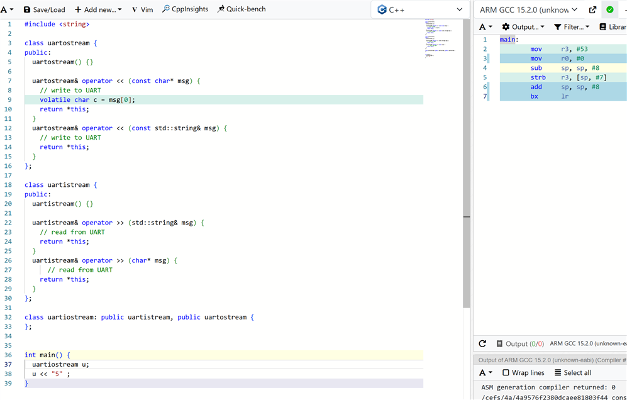Image resolution: width=627 pixels, height=400 pixels.
Task: Click the compiler pop-out external link icon
Action: point(592,9)
